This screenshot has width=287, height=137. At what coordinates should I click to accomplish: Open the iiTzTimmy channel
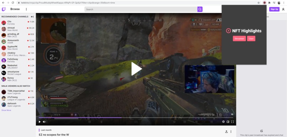18,99
